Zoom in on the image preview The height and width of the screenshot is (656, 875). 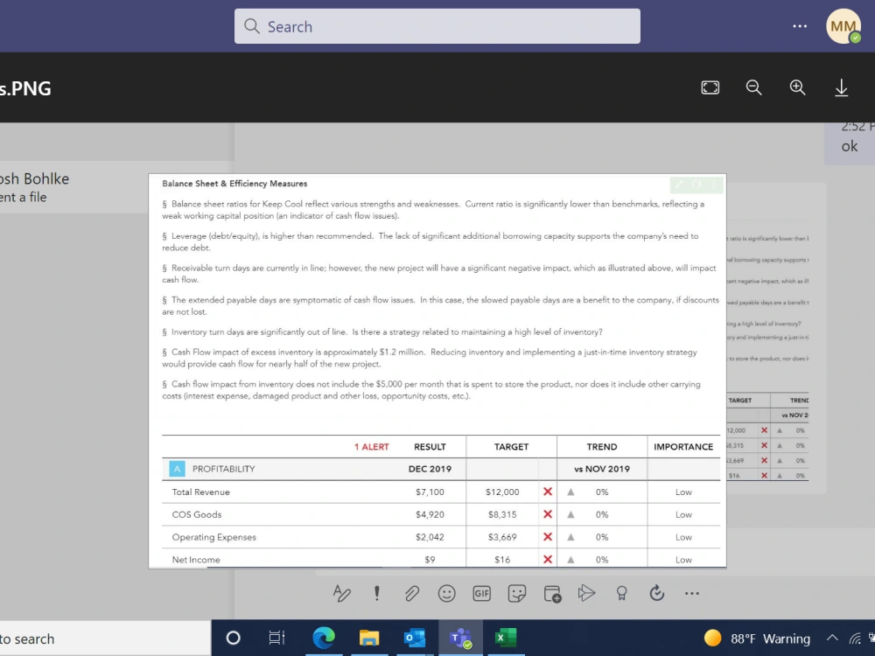[x=797, y=87]
